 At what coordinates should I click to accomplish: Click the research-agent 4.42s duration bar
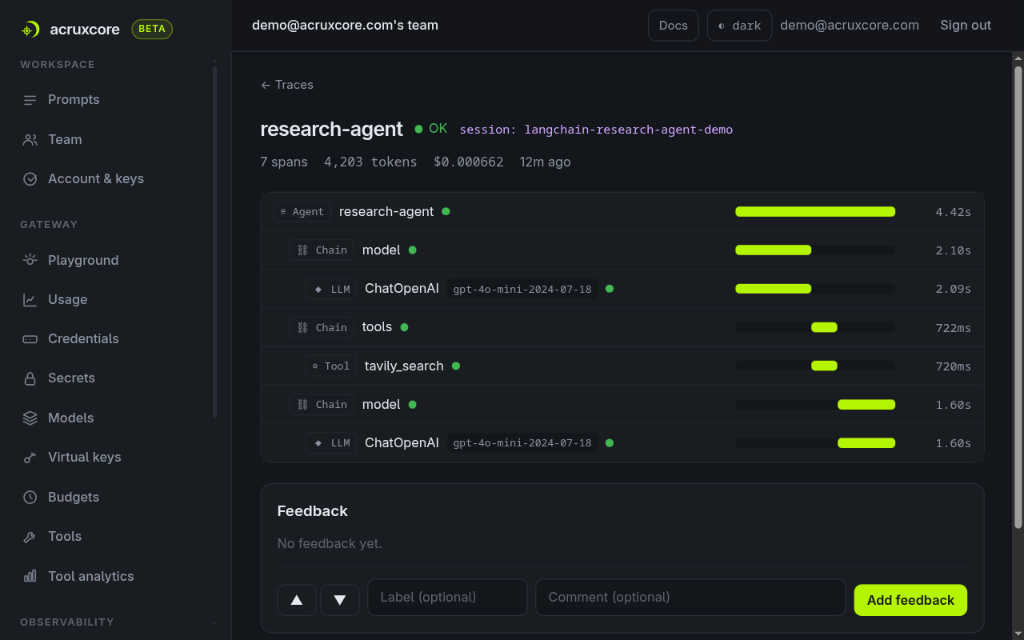coord(815,212)
